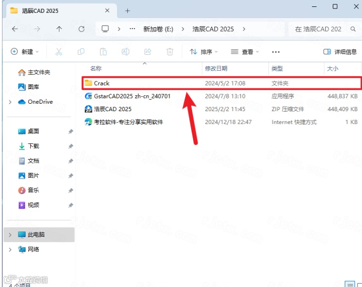Open 文档 documents quick access
Image resolution: width=362 pixels, height=287 pixels.
coord(29,161)
